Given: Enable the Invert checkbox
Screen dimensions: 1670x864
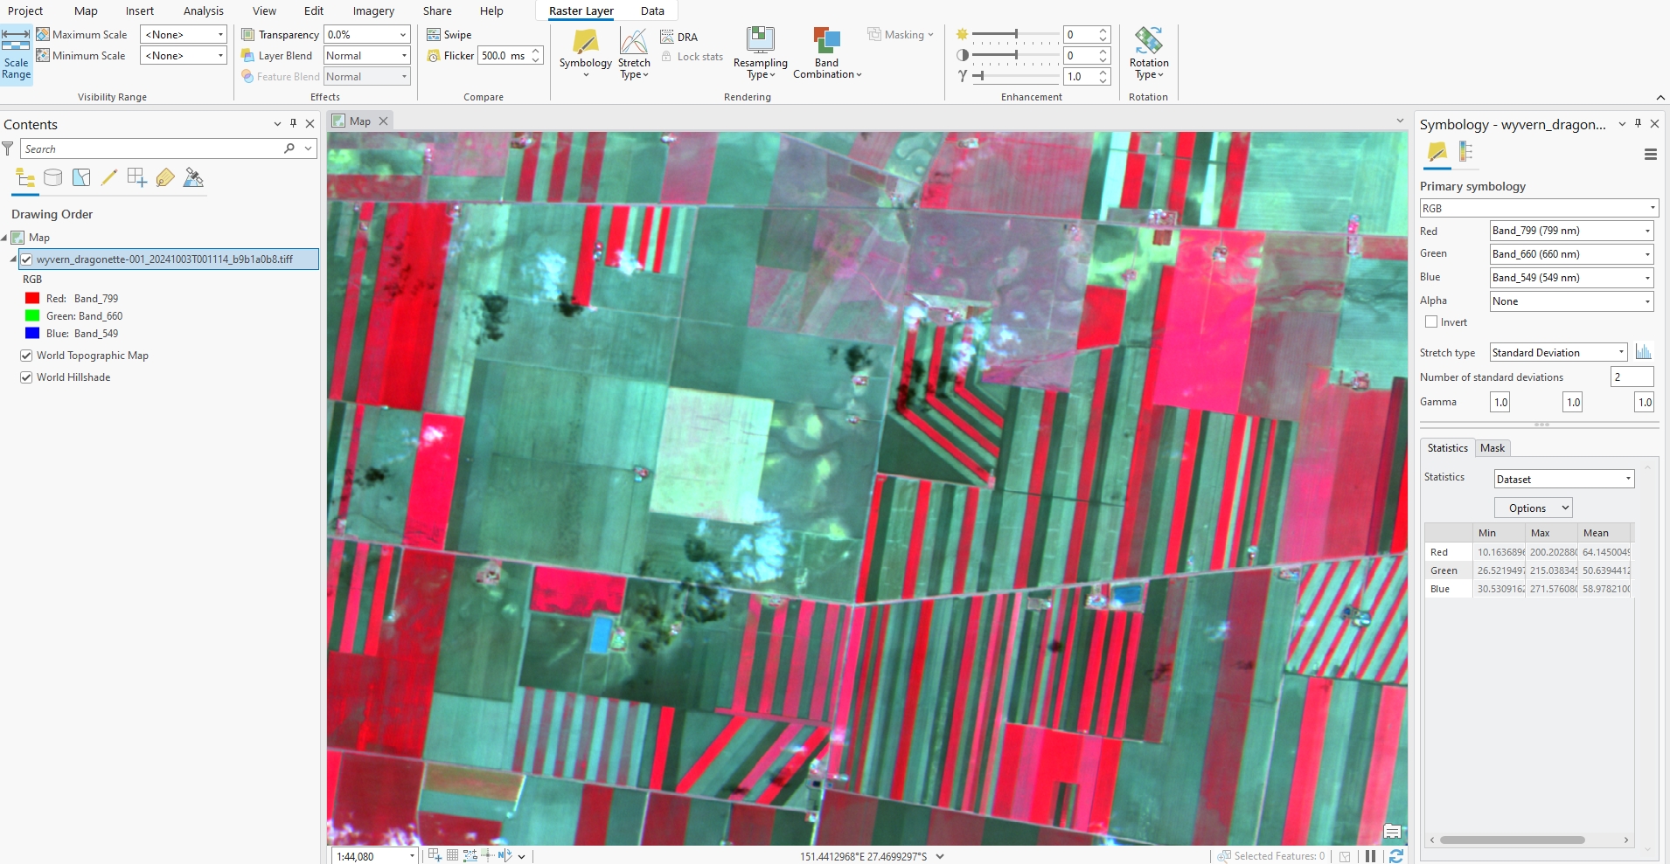Looking at the screenshot, I should coord(1431,322).
